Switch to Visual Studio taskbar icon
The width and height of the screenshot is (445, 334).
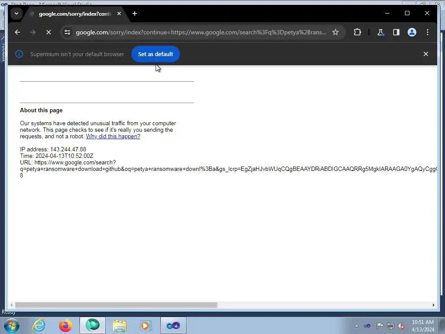(173, 325)
